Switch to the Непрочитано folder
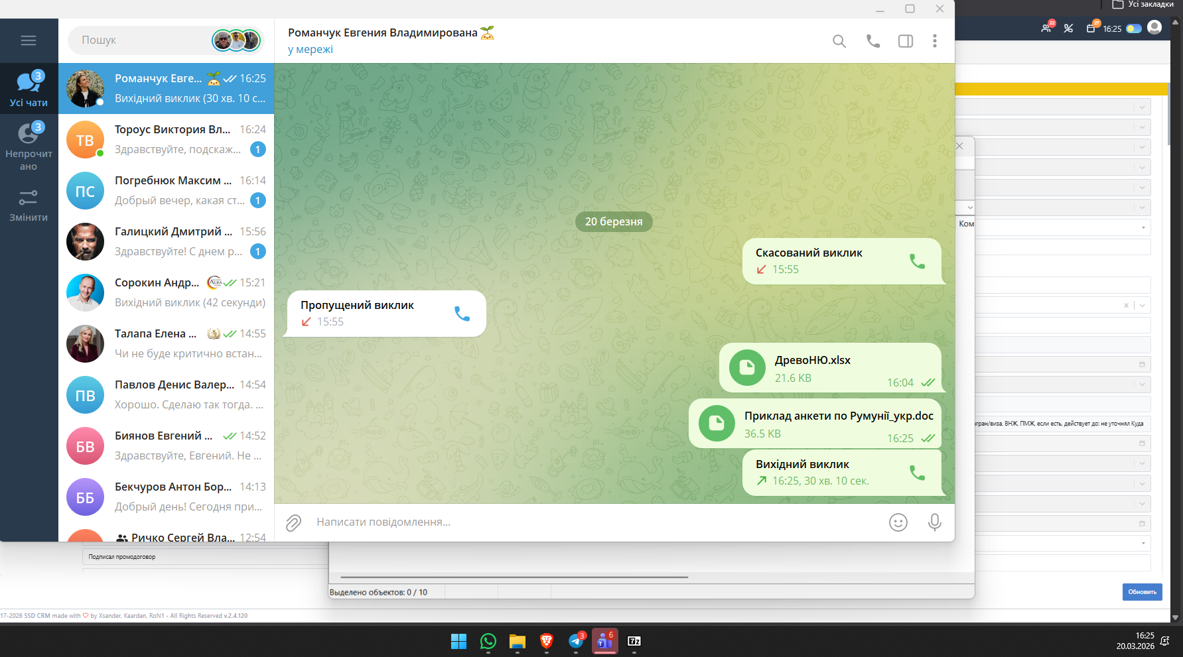Screen dimensions: 1183x657 (29, 146)
